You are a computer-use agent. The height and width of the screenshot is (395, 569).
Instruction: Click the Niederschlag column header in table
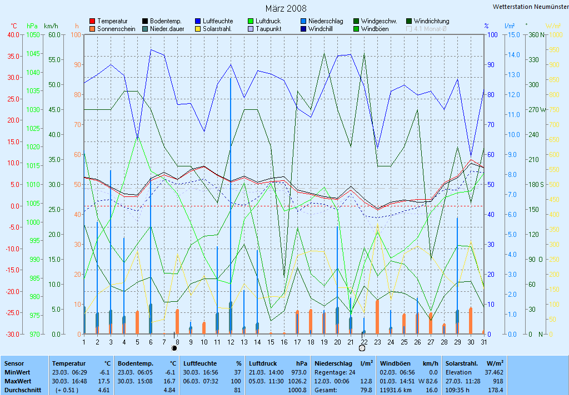point(333,363)
